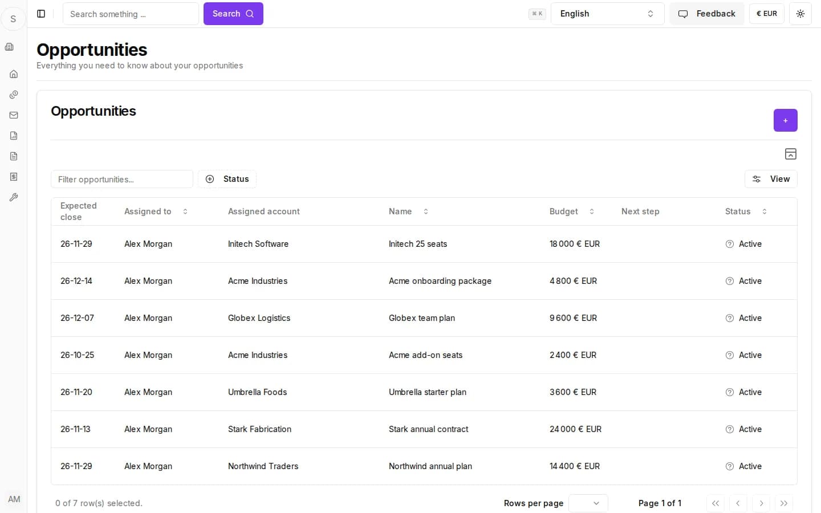Open the Feedback button
The height and width of the screenshot is (513, 821).
coord(707,14)
